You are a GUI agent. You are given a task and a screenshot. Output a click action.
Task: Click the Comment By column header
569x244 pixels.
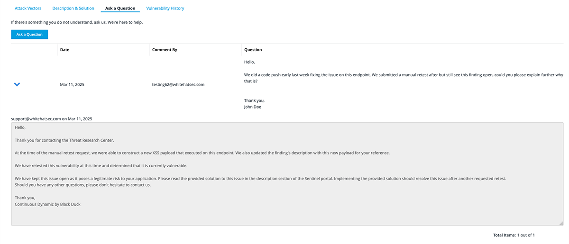click(x=165, y=50)
